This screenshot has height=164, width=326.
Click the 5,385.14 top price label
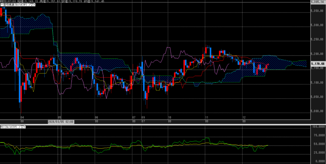(317, 2)
